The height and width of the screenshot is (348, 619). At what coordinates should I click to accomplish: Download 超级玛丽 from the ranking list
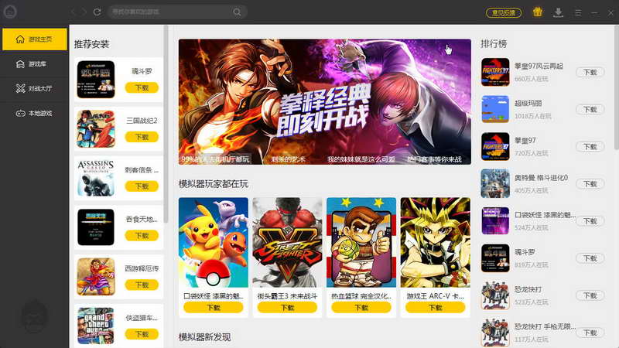click(590, 109)
